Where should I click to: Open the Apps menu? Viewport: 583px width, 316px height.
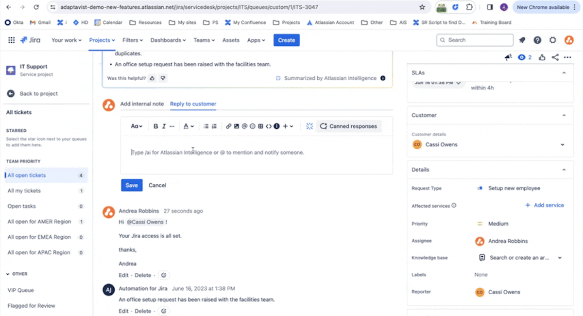coord(256,40)
